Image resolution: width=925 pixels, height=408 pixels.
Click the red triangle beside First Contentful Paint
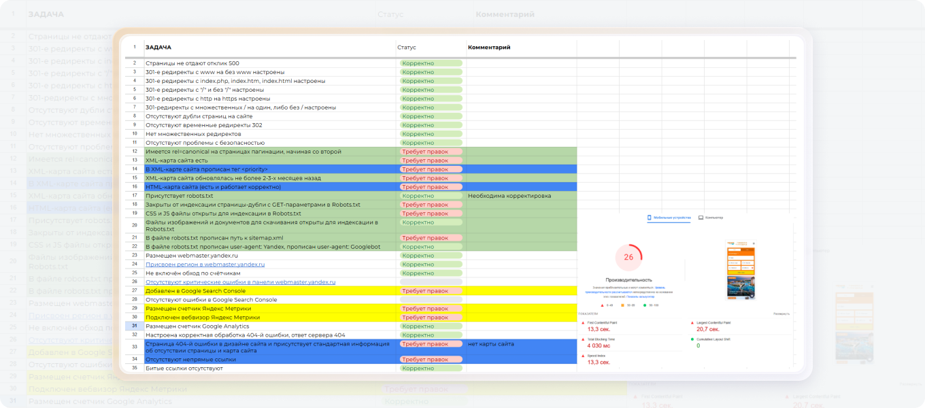pyautogui.click(x=583, y=322)
